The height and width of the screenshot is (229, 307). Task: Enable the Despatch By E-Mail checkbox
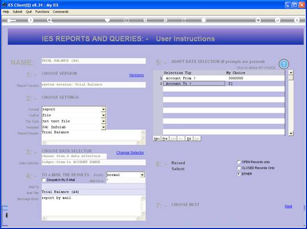tap(44, 180)
